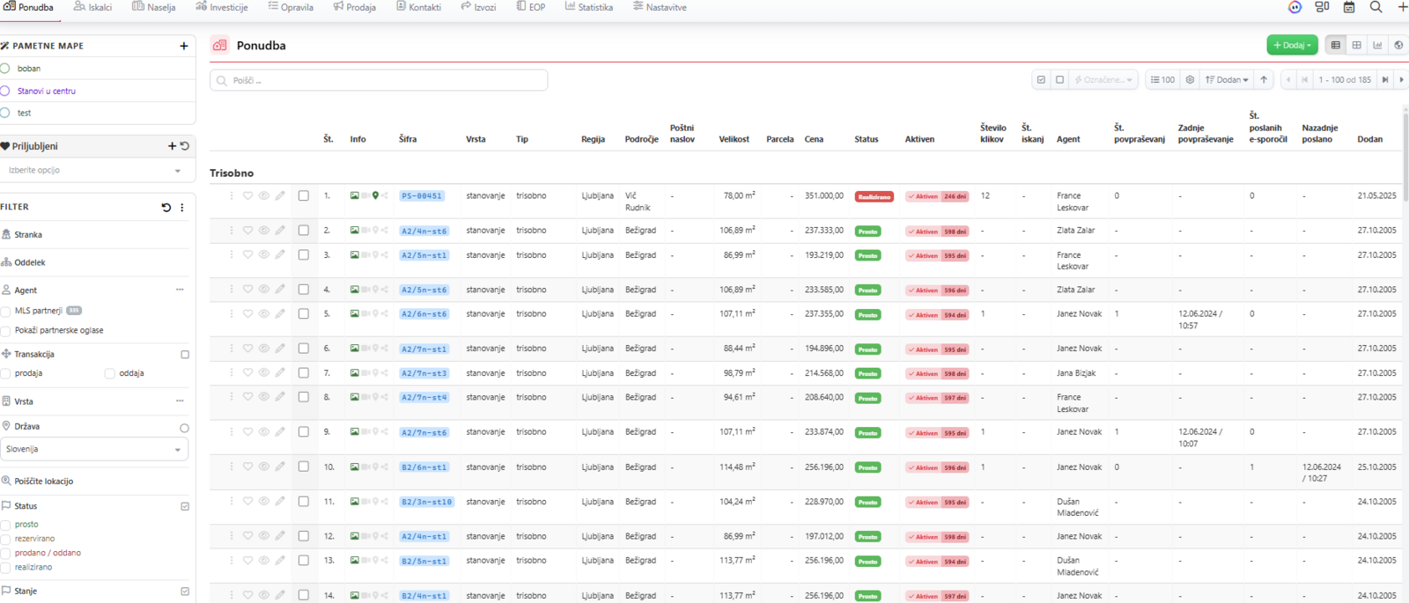Open listing code A2/6n-st6

[x=424, y=314]
